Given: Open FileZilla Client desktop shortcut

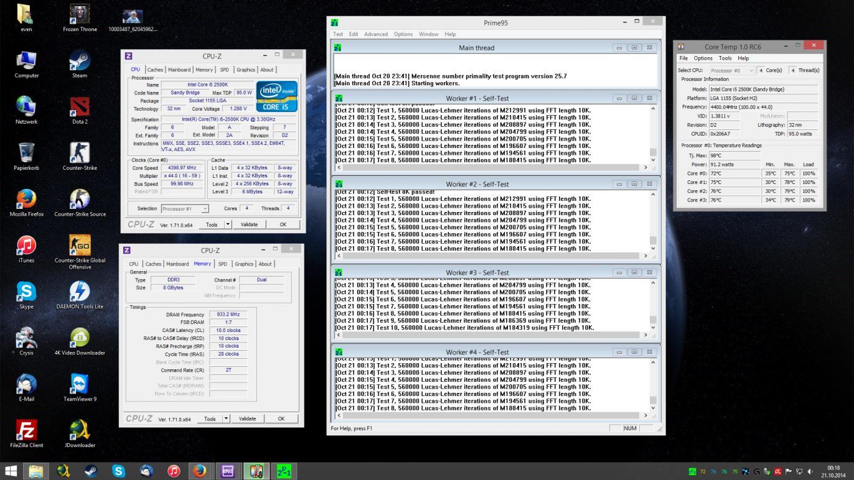Looking at the screenshot, I should pos(26,433).
